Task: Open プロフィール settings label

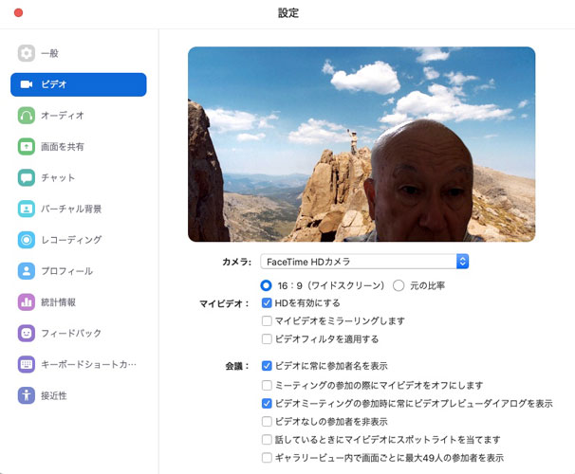Action: click(66, 271)
